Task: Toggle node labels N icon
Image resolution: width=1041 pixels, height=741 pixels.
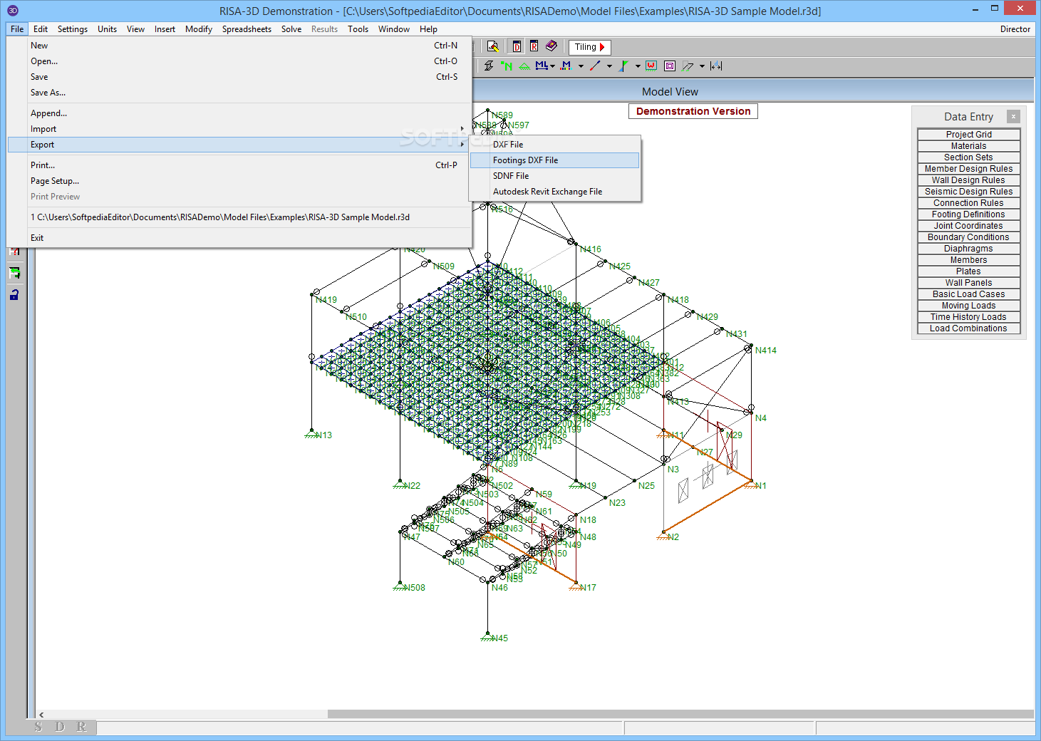Action: [x=507, y=66]
